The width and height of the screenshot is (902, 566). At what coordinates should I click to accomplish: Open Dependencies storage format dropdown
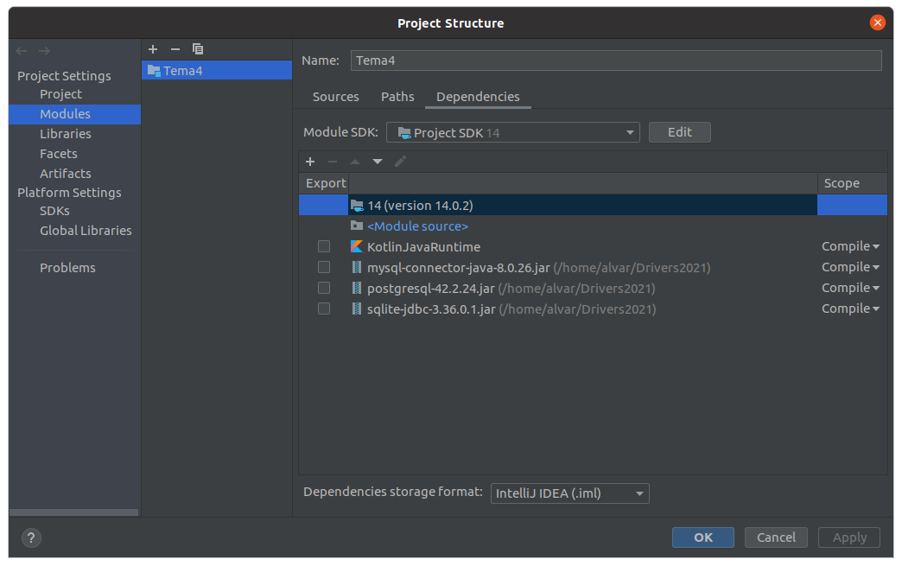click(x=569, y=493)
